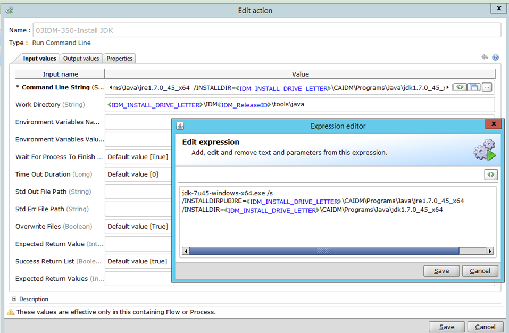This screenshot has height=333, width=509.
Task: Expand the Description section
Action: [x=14, y=299]
